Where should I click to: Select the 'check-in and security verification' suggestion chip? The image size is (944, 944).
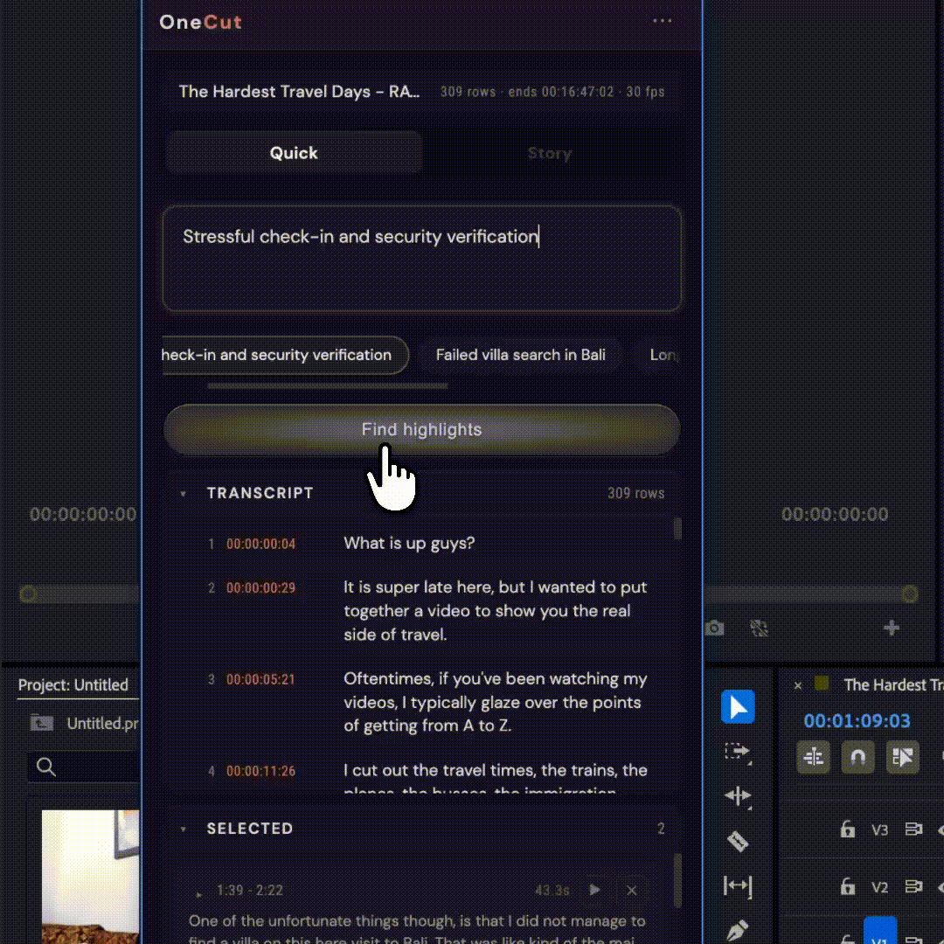[x=284, y=355]
